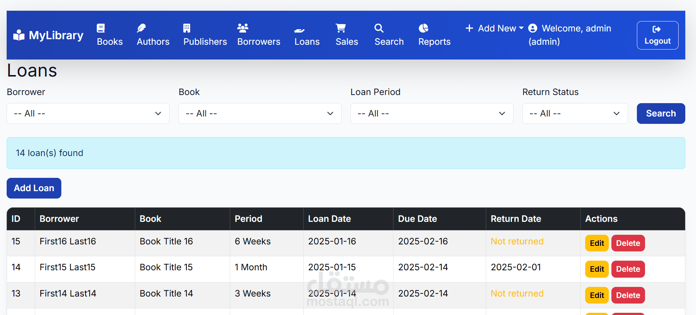Expand the Loan Period dropdown
Viewport: 696px width, 315px height.
(431, 114)
